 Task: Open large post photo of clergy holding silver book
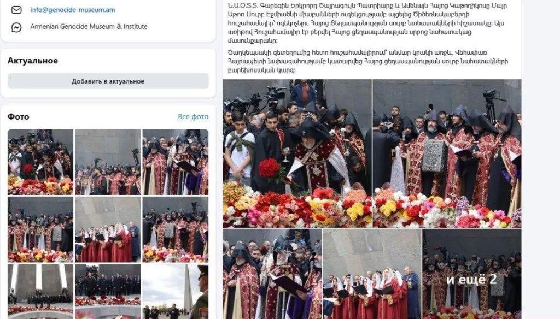tap(447, 153)
